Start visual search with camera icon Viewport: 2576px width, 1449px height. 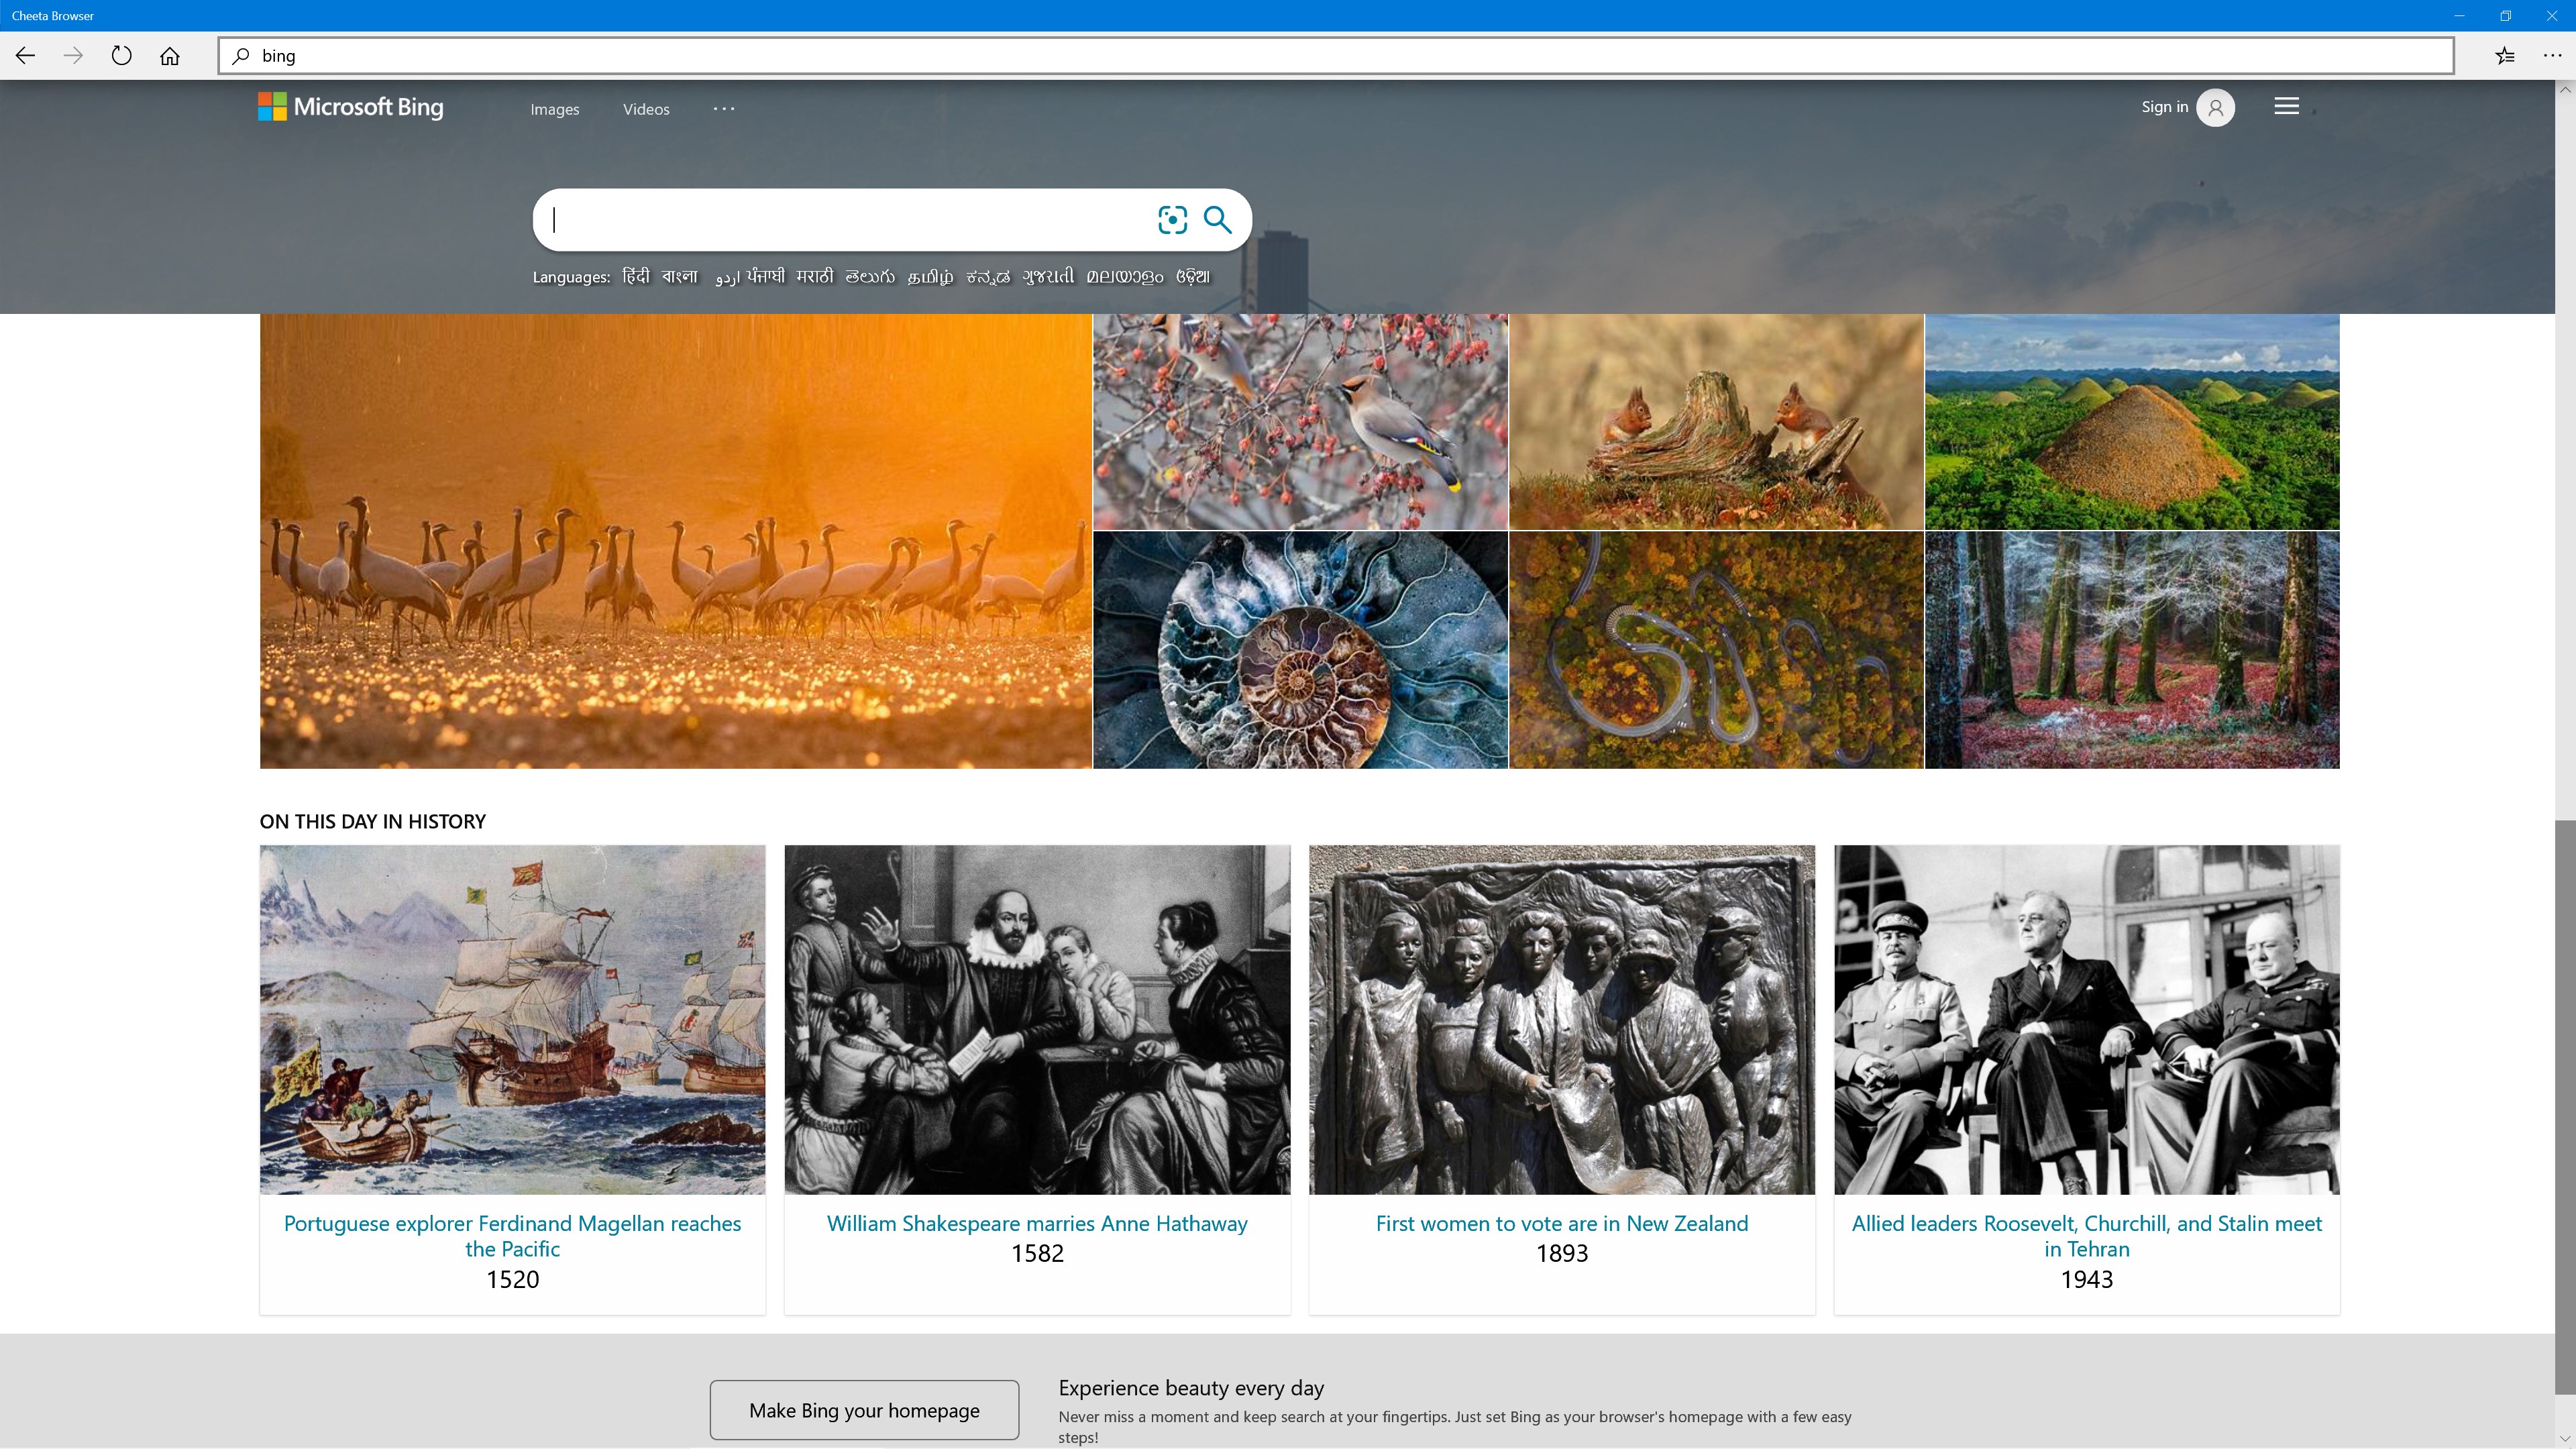pyautogui.click(x=1172, y=220)
